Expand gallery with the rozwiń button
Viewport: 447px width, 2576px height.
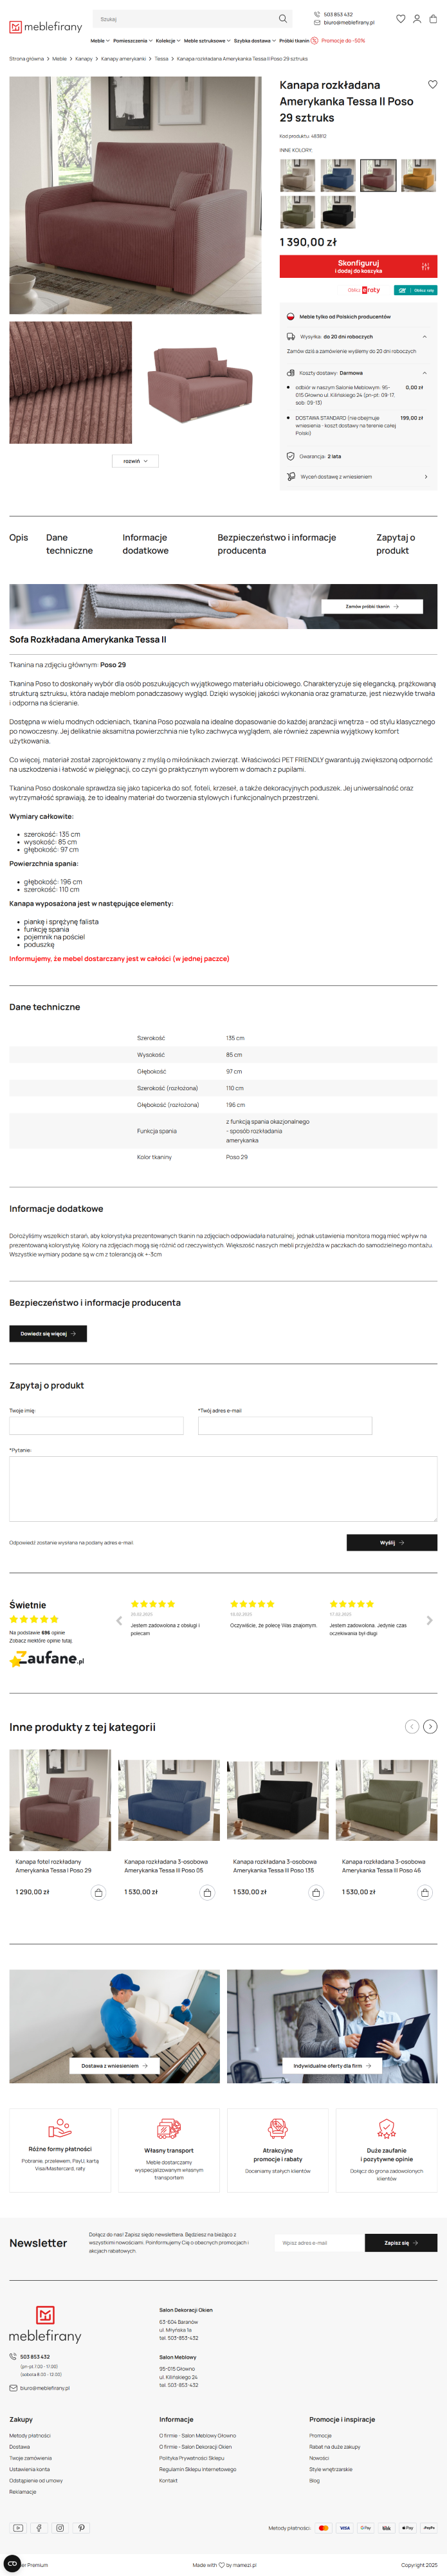[x=135, y=461]
